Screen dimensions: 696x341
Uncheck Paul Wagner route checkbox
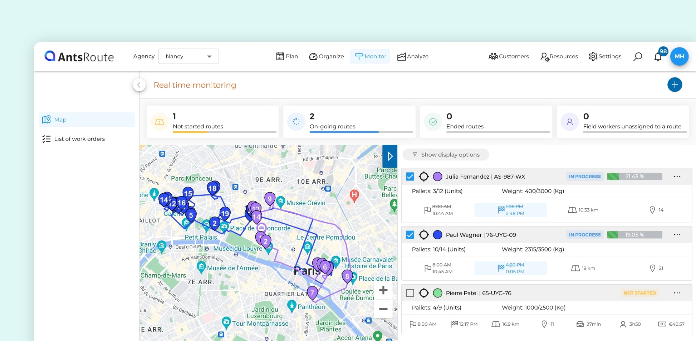pos(410,235)
